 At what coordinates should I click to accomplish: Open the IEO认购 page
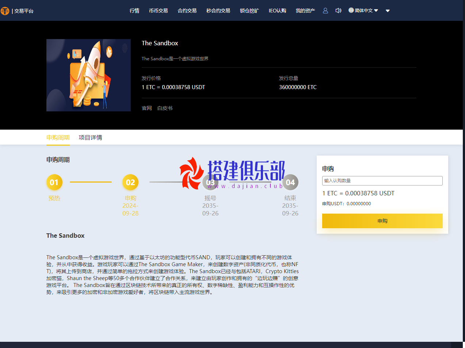pyautogui.click(x=277, y=11)
